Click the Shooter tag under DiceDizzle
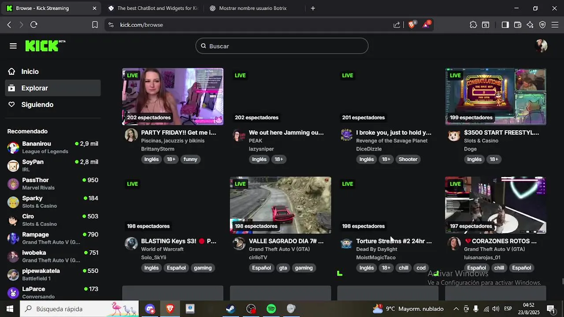 [408, 159]
